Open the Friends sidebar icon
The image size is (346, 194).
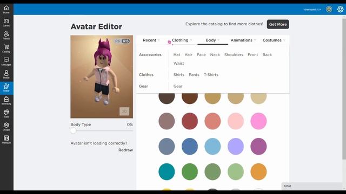(x=6, y=36)
